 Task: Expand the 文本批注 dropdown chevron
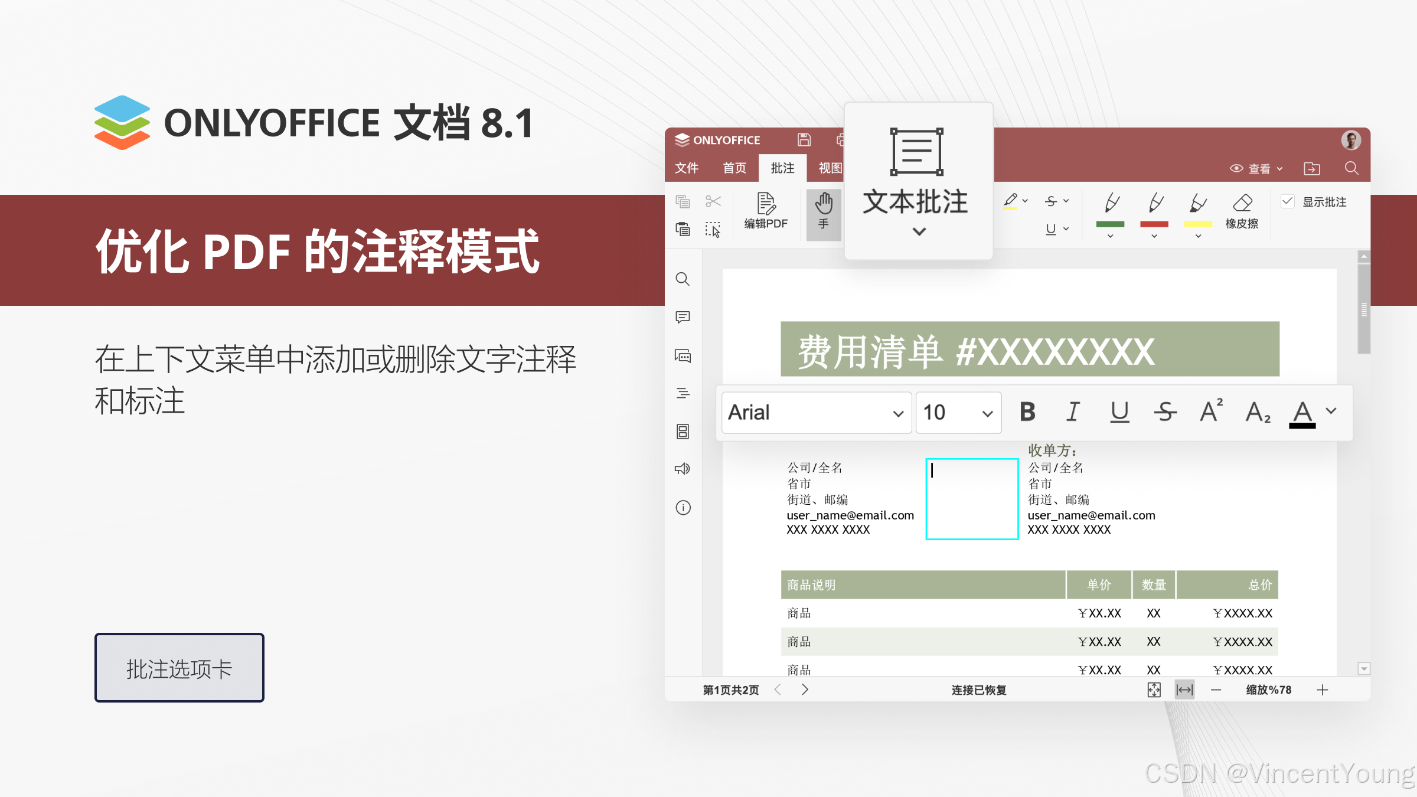coord(919,231)
